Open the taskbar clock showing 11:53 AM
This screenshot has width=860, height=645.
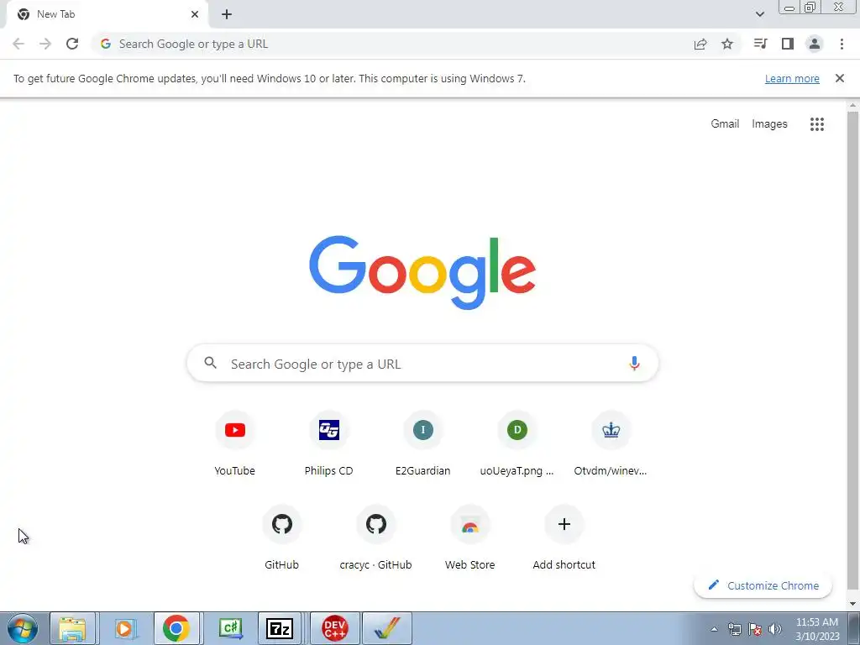click(x=817, y=628)
